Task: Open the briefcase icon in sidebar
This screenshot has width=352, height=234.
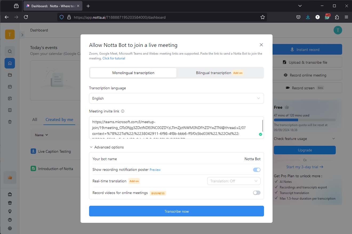Action: 10,194
